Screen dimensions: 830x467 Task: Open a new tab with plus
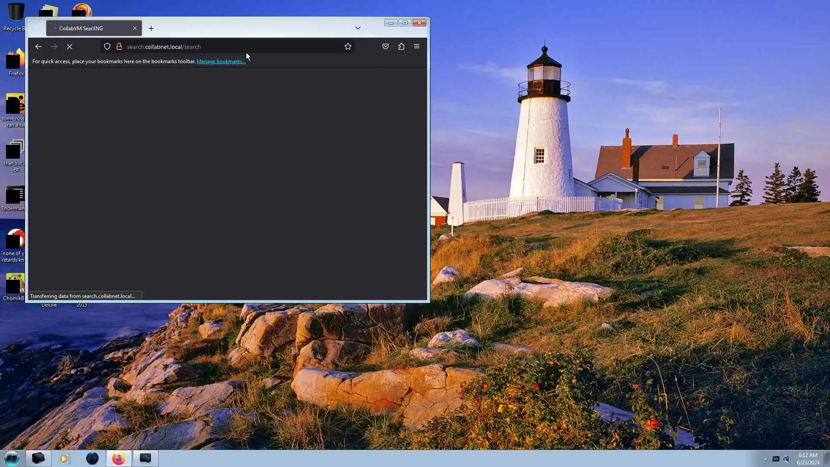[x=151, y=29]
